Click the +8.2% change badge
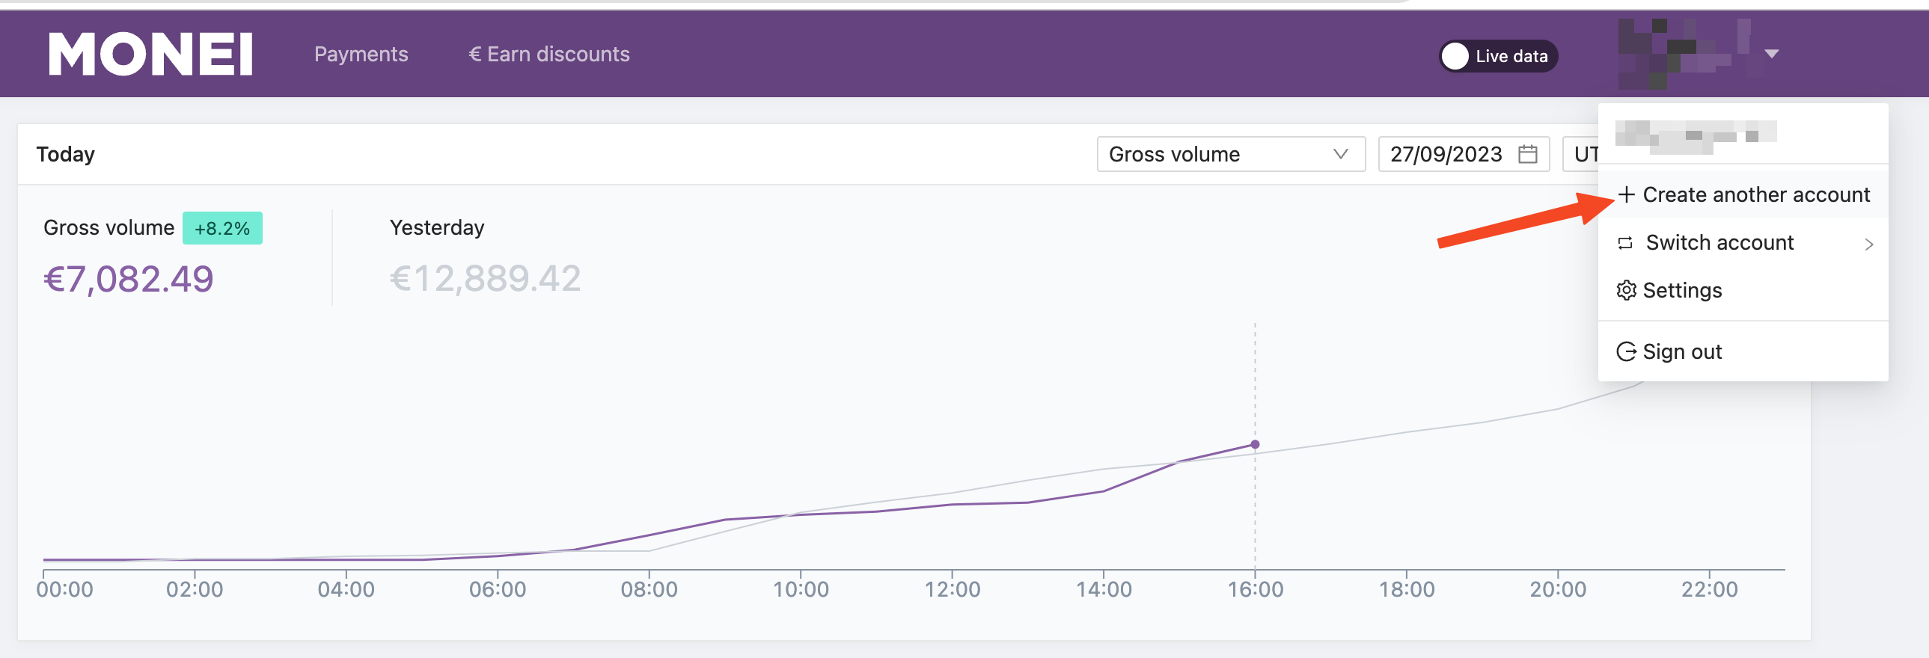Viewport: 1929px width, 658px height. tap(222, 228)
